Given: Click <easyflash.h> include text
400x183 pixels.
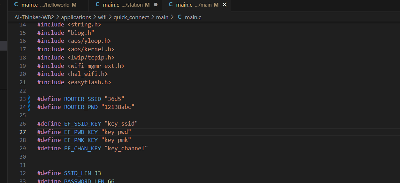Looking at the screenshot, I should pos(89,82).
